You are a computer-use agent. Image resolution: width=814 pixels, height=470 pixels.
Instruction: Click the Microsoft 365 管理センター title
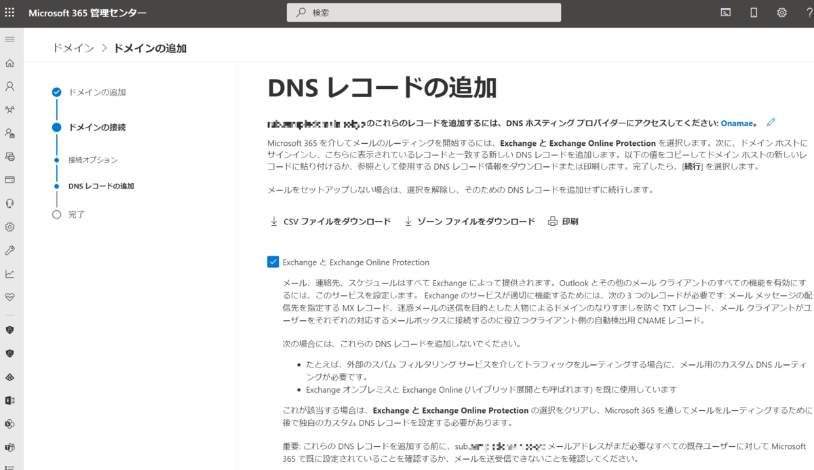(x=88, y=13)
